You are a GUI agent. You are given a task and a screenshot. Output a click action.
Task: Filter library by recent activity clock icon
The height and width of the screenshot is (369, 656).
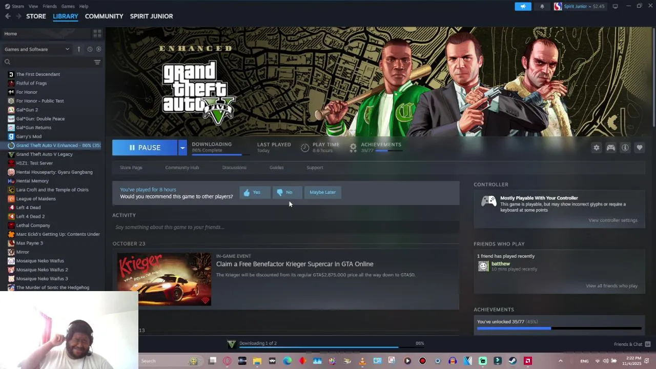[90, 49]
